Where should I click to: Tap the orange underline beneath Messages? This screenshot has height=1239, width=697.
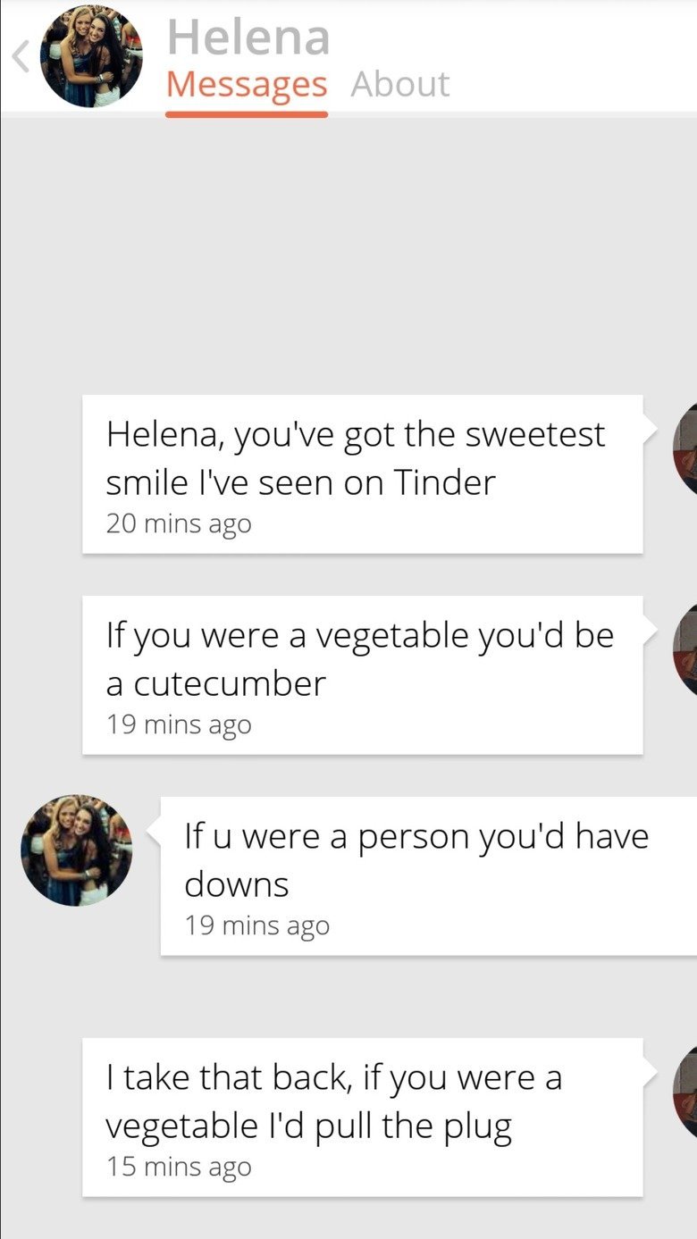click(x=247, y=113)
